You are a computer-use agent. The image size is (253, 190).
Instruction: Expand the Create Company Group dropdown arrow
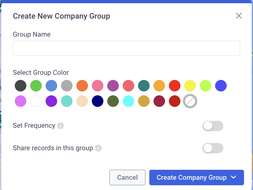233,177
